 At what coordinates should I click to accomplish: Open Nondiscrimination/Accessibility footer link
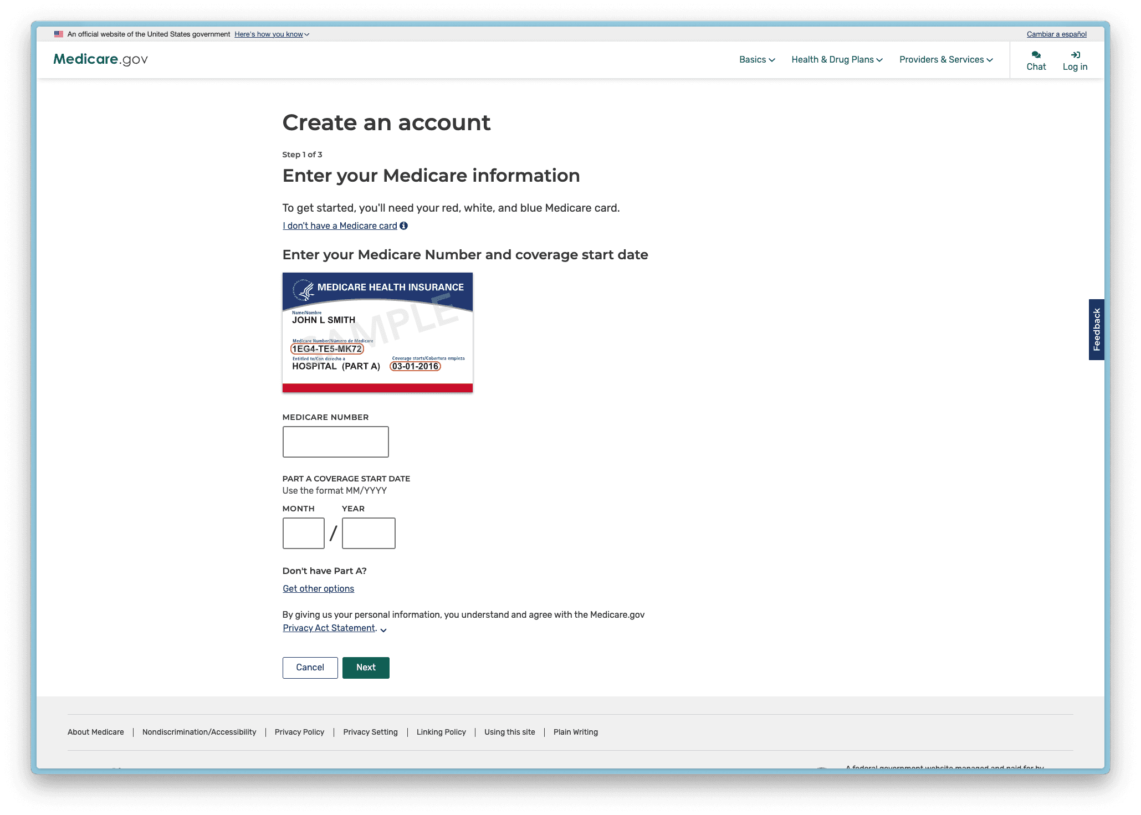(199, 732)
